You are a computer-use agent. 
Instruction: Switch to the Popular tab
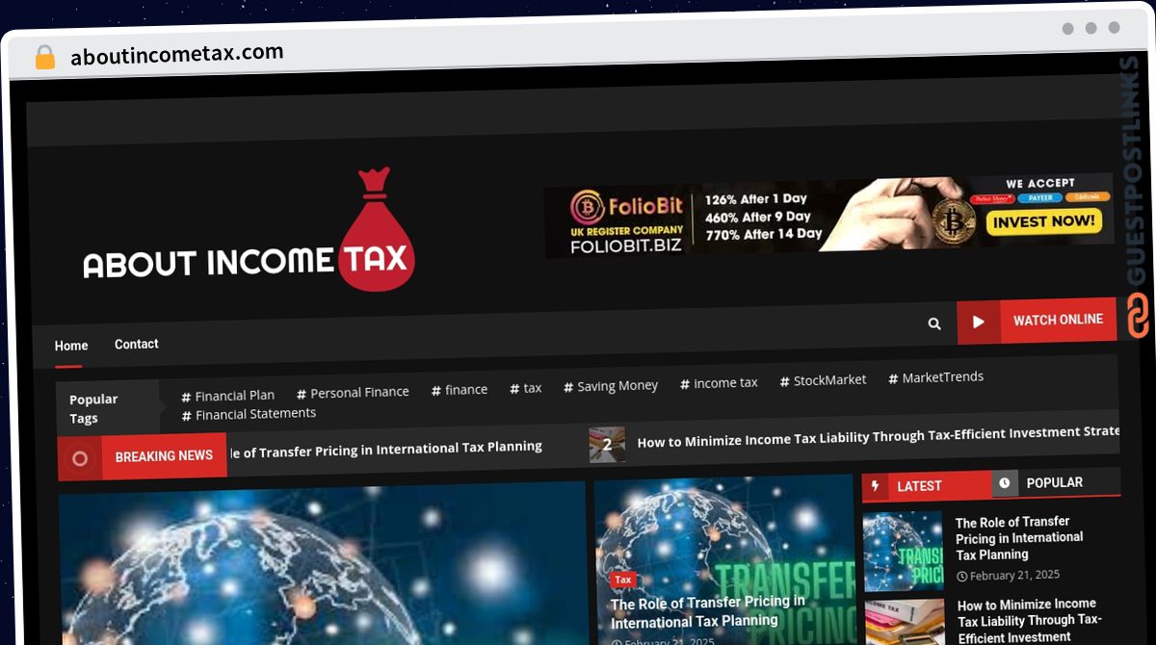(x=1054, y=482)
